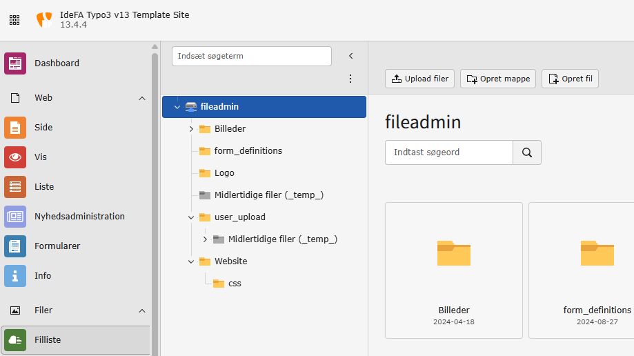Click the Opret mappe button
The image size is (634, 356).
(498, 79)
